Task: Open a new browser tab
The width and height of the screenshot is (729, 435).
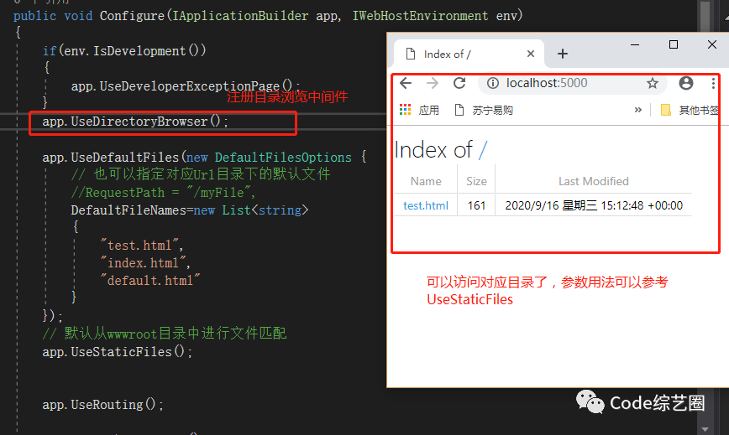Action: (x=563, y=54)
